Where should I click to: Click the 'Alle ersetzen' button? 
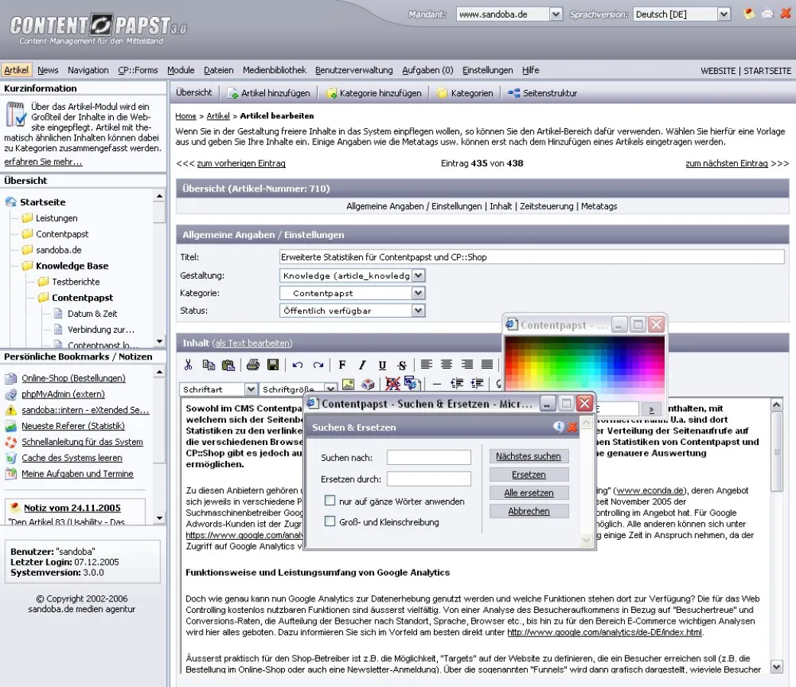pyautogui.click(x=529, y=494)
